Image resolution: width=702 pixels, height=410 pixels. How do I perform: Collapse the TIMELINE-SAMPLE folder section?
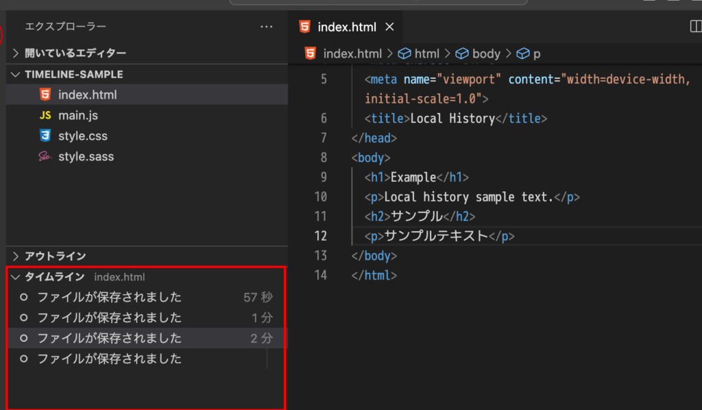[x=15, y=74]
